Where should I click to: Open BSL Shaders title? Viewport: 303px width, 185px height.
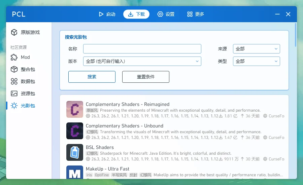coord(100,147)
